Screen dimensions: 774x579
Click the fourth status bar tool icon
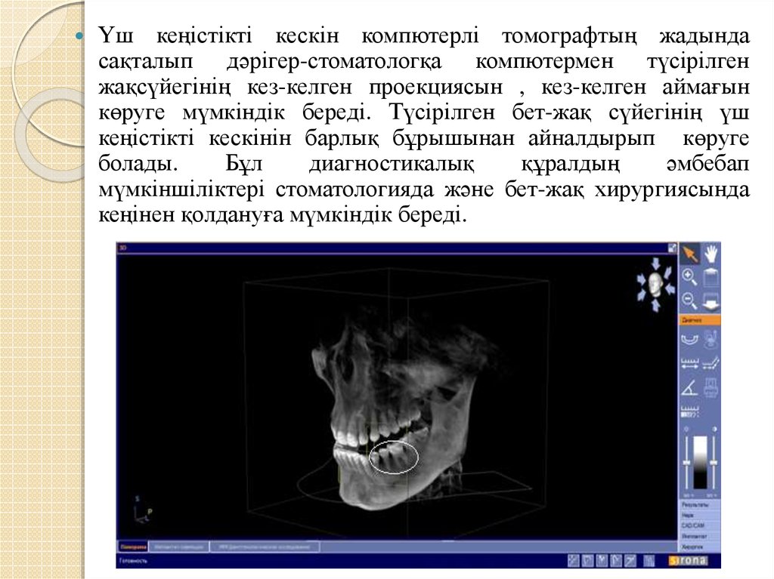(x=616, y=560)
